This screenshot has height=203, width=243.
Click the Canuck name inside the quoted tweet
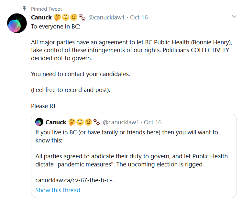click(56, 122)
